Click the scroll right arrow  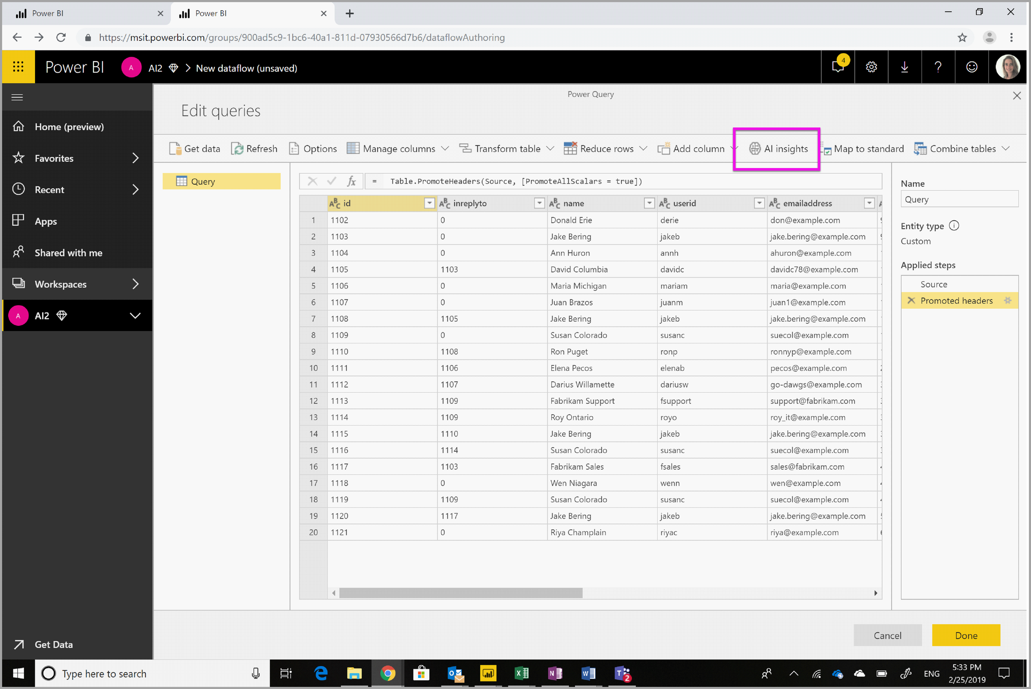pos(875,593)
